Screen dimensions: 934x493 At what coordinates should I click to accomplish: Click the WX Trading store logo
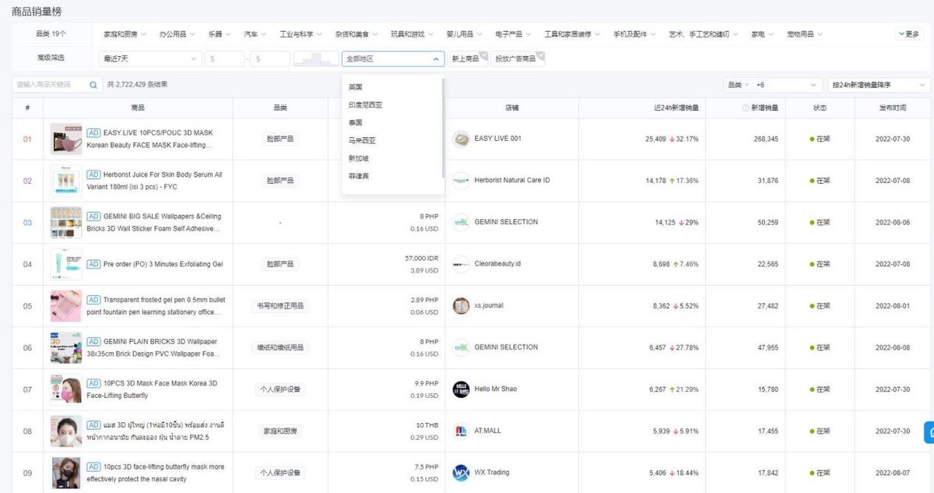(x=462, y=472)
